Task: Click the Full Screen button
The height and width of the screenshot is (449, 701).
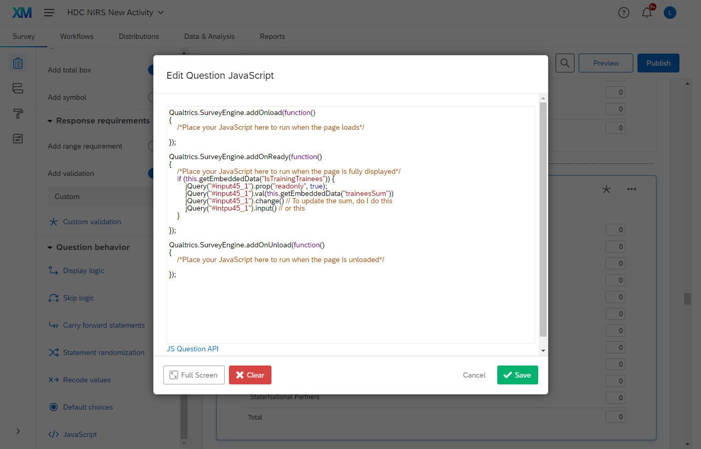Action: (x=194, y=375)
